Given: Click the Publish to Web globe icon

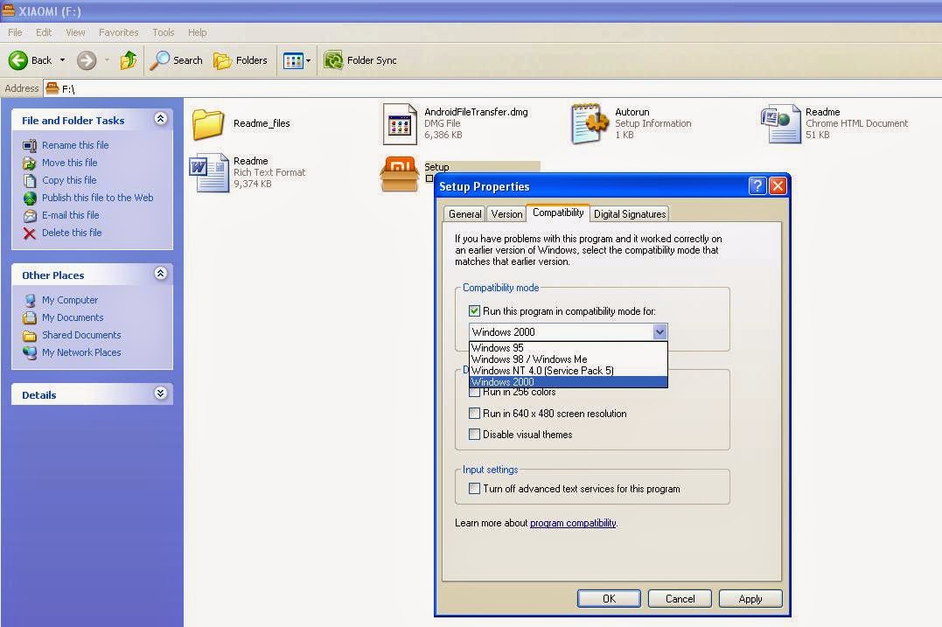Looking at the screenshot, I should click(30, 199).
